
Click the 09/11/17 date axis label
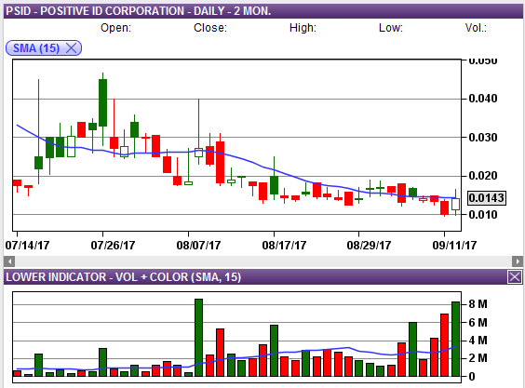tap(454, 246)
